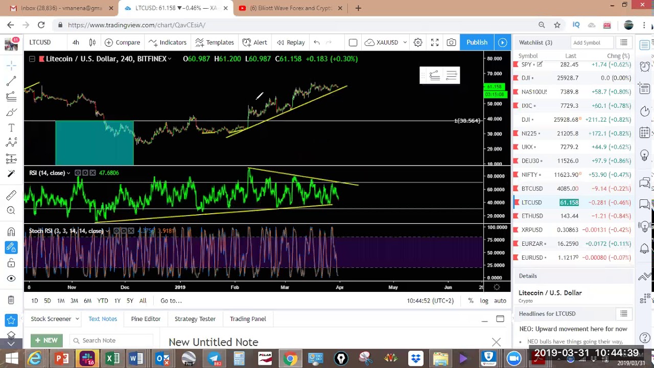Reload the TradingView page
This screenshot has height=368, width=654.
pyautogui.click(x=41, y=25)
